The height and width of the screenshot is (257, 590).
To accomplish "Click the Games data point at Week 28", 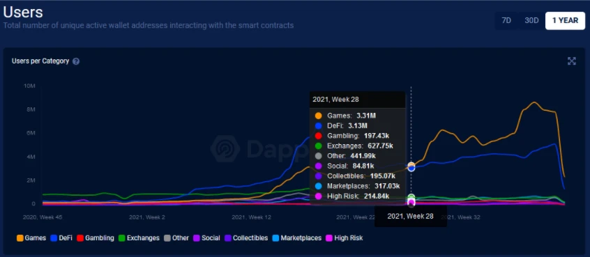I will coord(411,165).
